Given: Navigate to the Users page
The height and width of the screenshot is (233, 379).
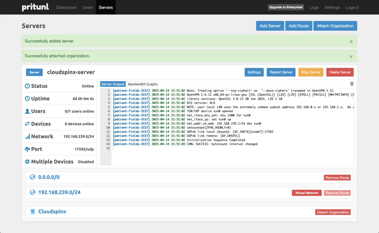Looking at the screenshot, I should pyautogui.click(x=87, y=7).
